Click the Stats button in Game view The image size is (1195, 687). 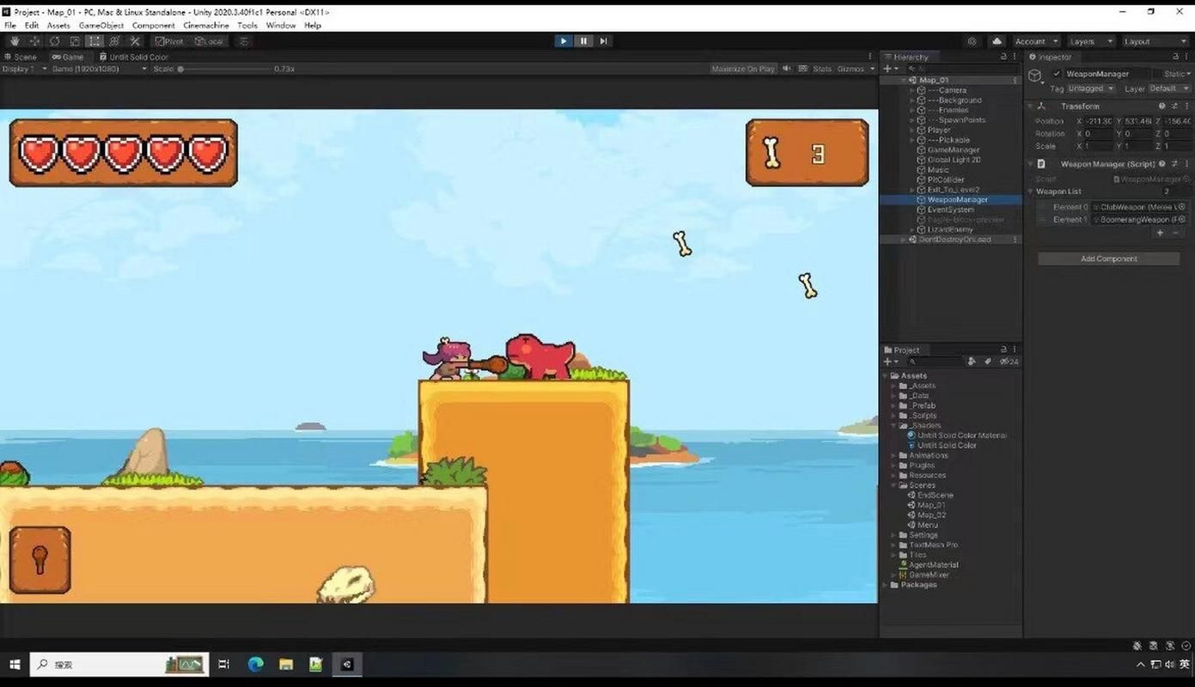tap(821, 69)
